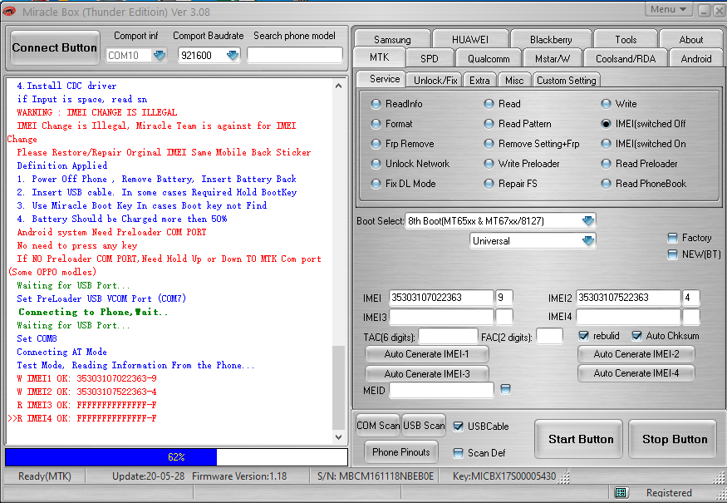Viewport: 727px width, 503px height.
Task: Click the Miracle Box app logo icon
Action: click(x=9, y=11)
